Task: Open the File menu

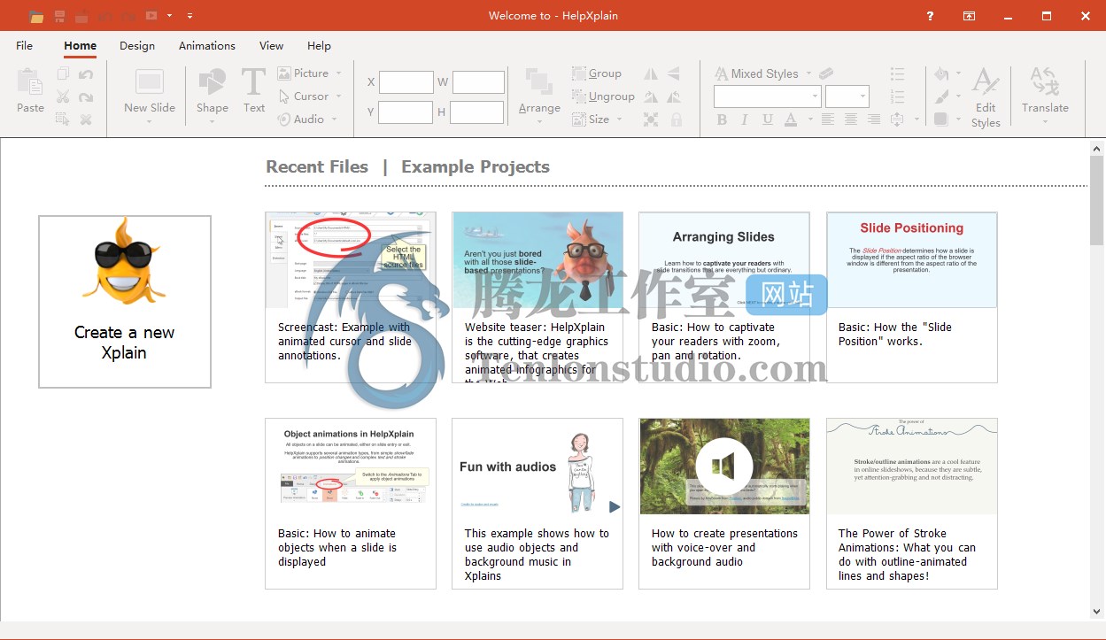Action: 24,46
